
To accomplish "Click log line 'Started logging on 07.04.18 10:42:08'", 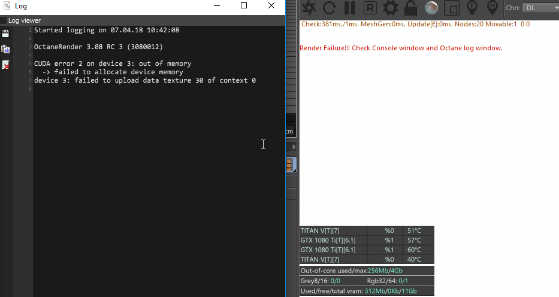I will [107, 30].
